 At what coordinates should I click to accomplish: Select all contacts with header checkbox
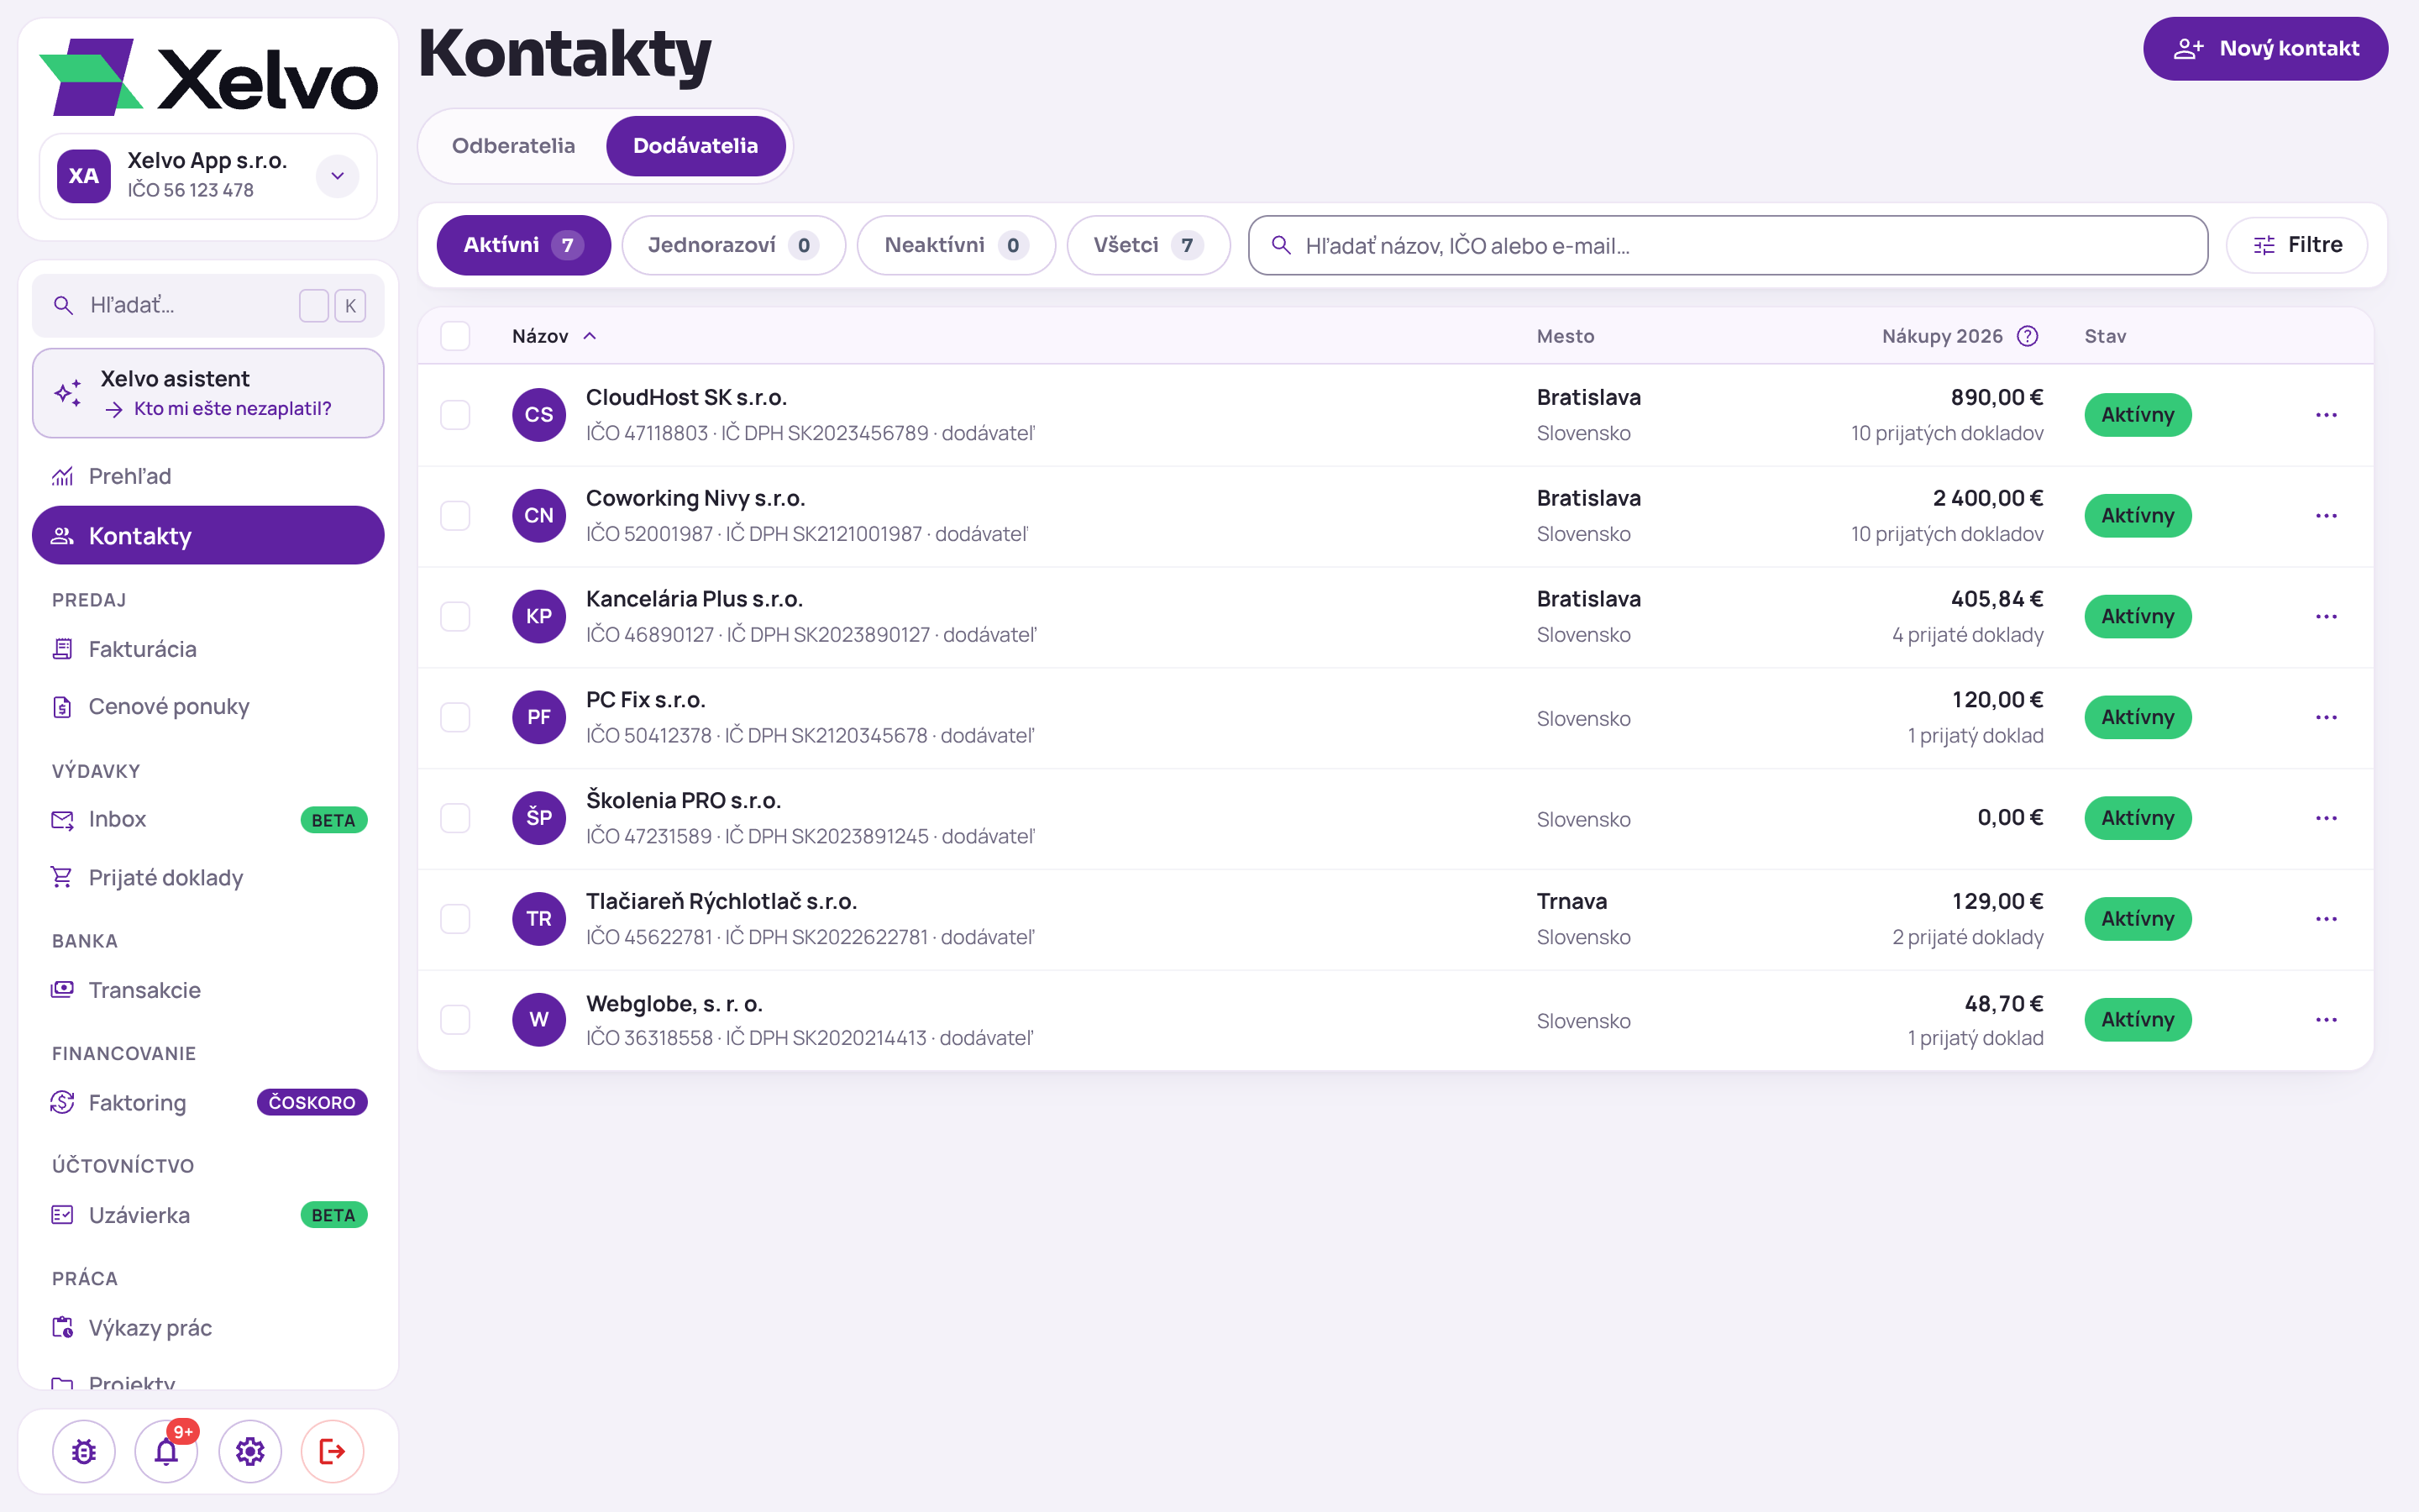pos(454,336)
